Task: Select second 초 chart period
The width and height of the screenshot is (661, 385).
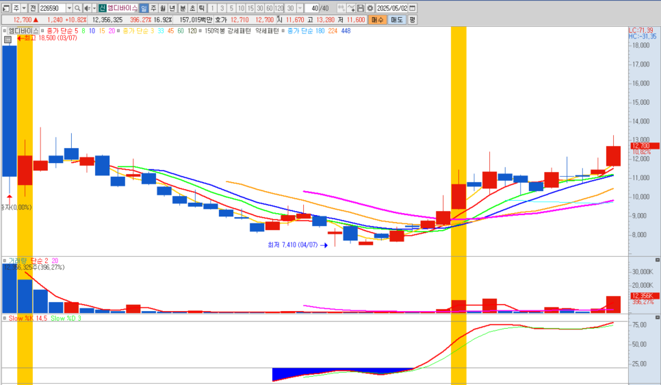Action: (192, 8)
